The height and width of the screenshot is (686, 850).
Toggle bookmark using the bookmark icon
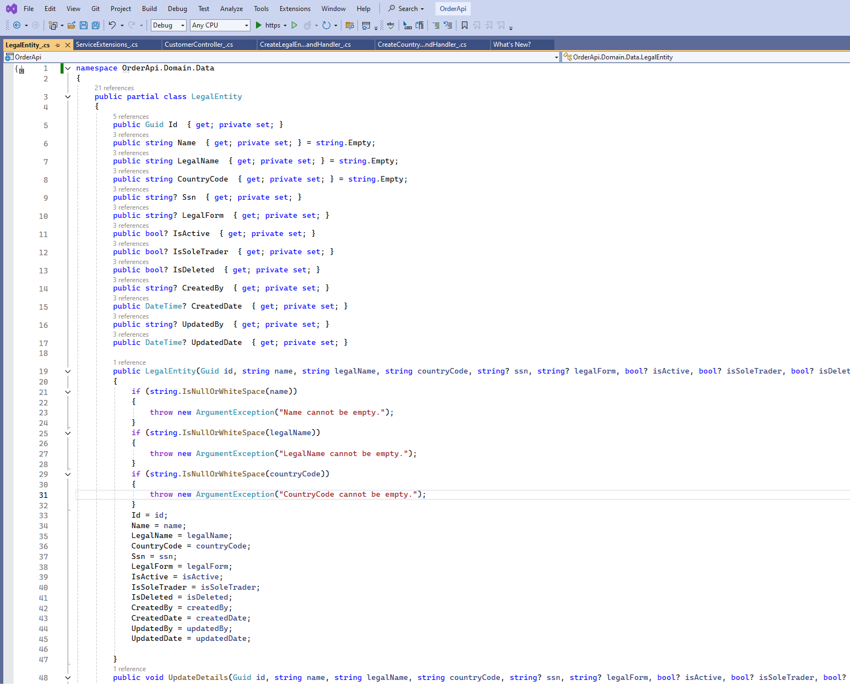click(x=465, y=25)
